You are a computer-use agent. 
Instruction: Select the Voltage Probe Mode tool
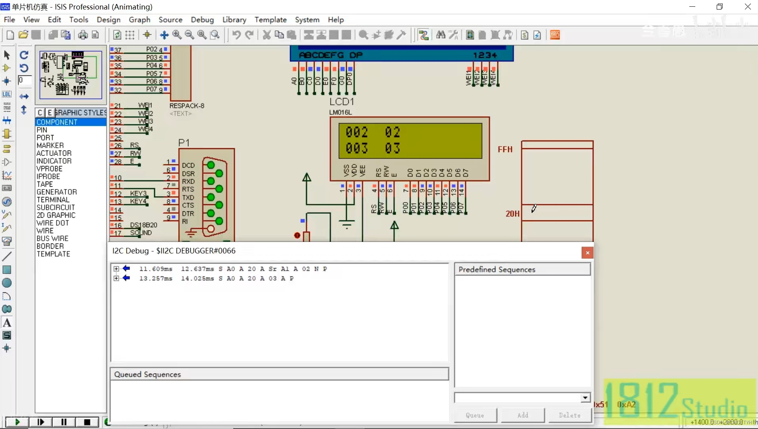pos(7,215)
